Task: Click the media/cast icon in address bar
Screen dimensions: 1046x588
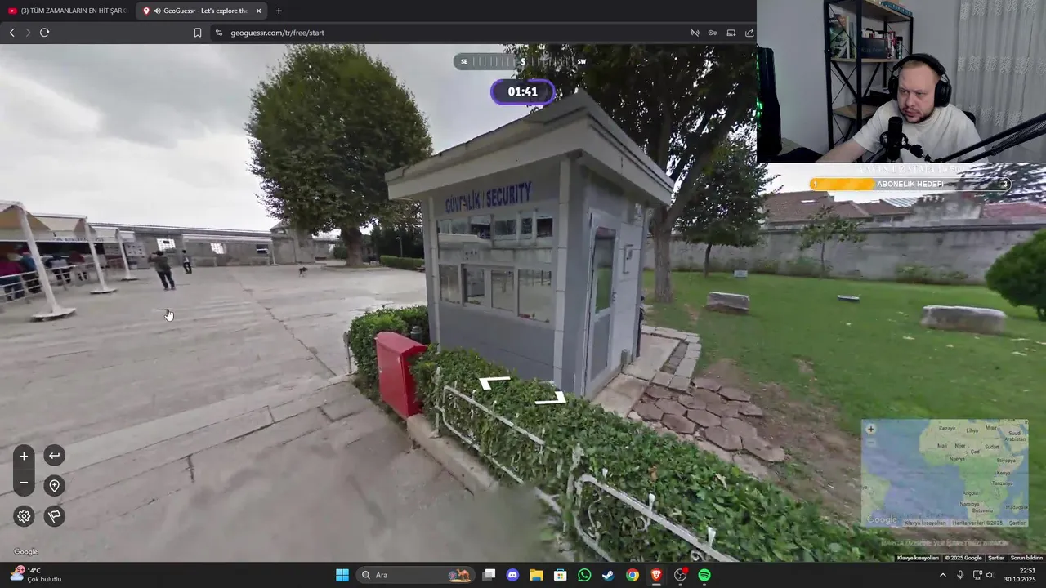Action: pyautogui.click(x=695, y=33)
